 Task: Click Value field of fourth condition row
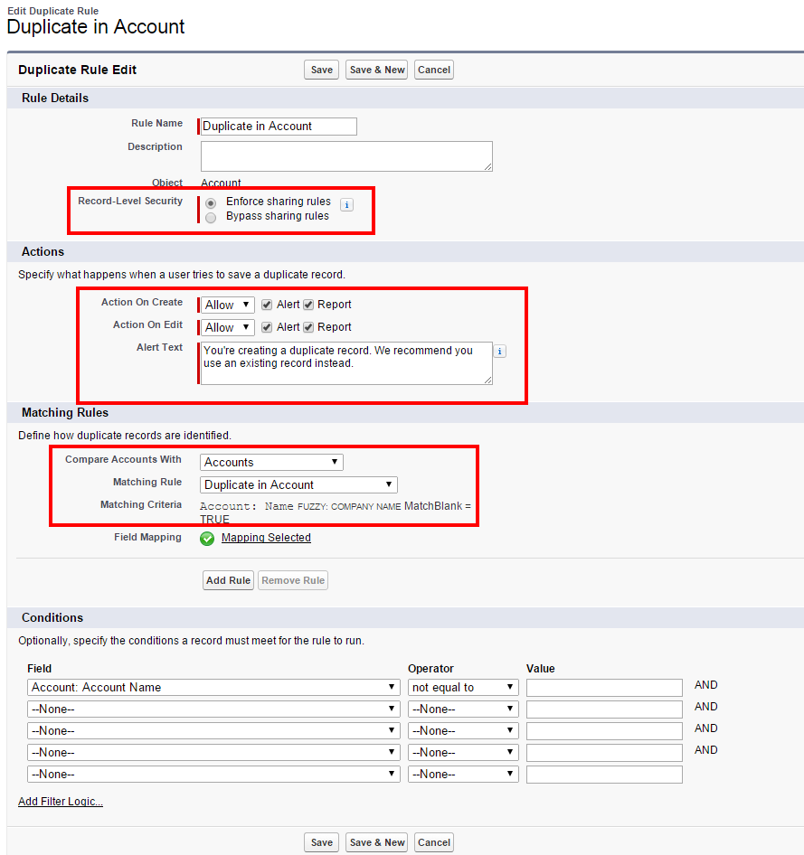click(604, 753)
